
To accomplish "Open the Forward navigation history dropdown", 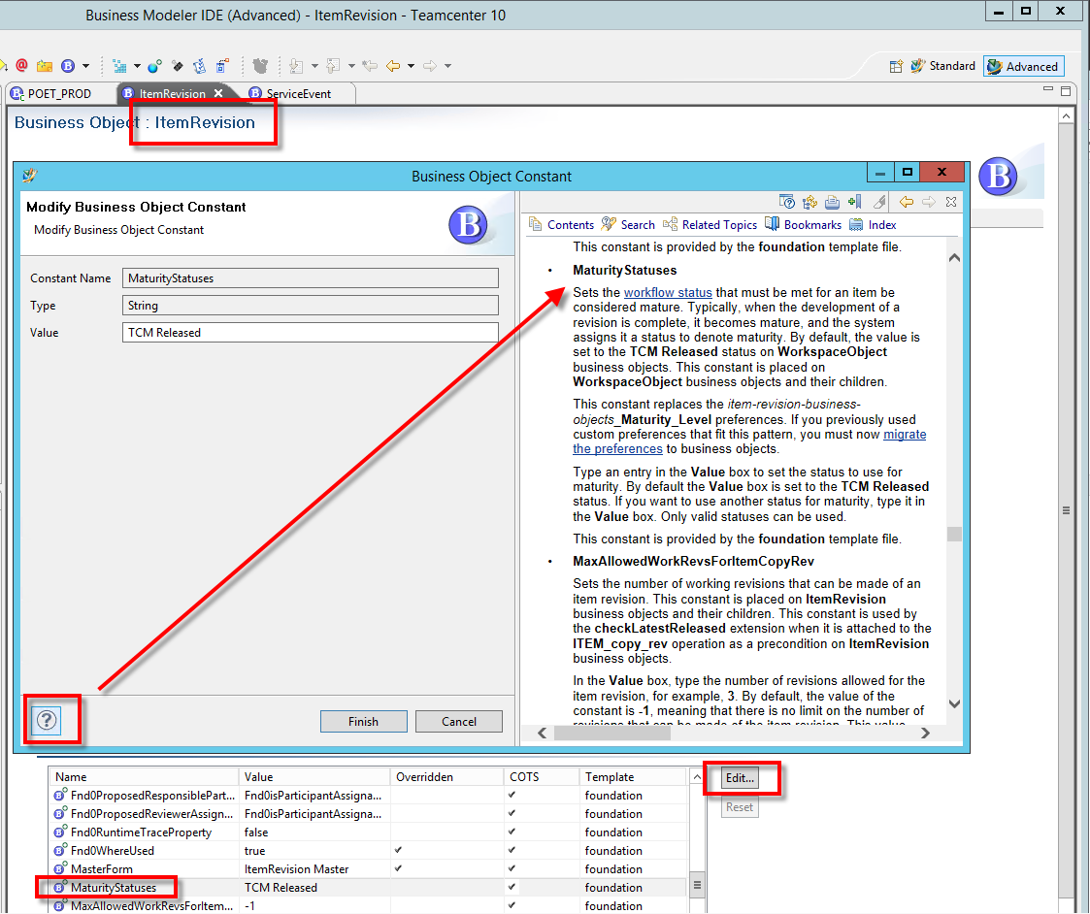I will pos(447,66).
